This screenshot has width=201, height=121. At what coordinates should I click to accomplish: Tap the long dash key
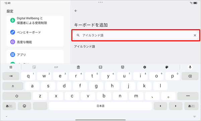pyautogui.click(x=188, y=96)
